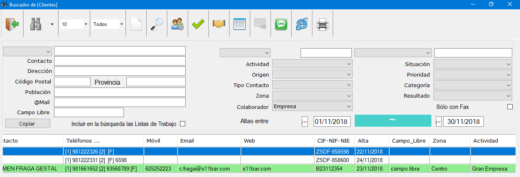
Task: Select the row with CIF ZSDF-858600
Action: pos(260,160)
